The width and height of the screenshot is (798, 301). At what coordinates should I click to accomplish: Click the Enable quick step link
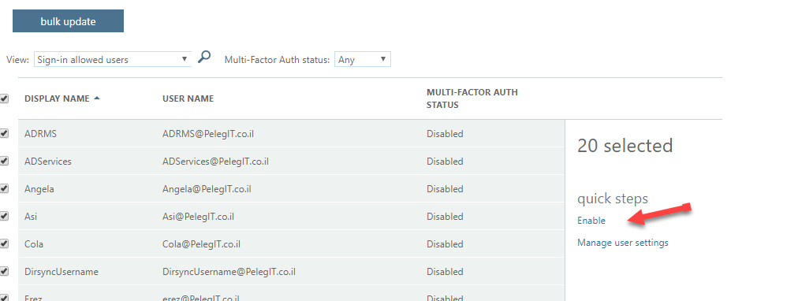point(591,221)
